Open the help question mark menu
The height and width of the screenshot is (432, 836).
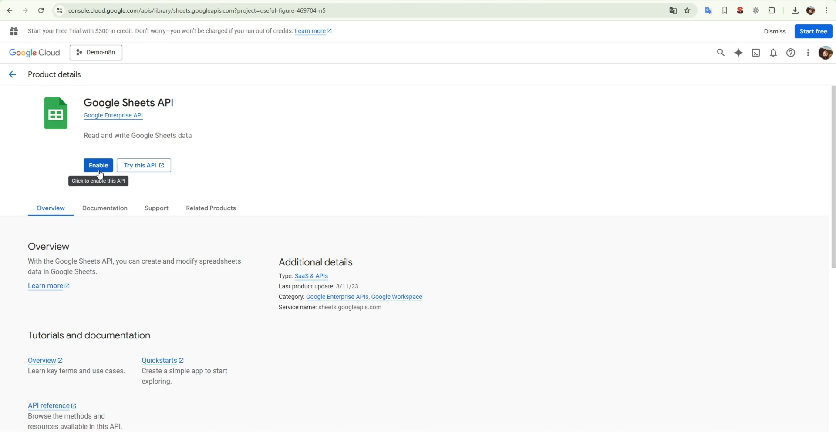(x=791, y=53)
